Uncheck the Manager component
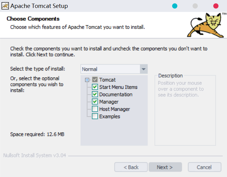The height and width of the screenshot is (177, 227). coord(95,102)
